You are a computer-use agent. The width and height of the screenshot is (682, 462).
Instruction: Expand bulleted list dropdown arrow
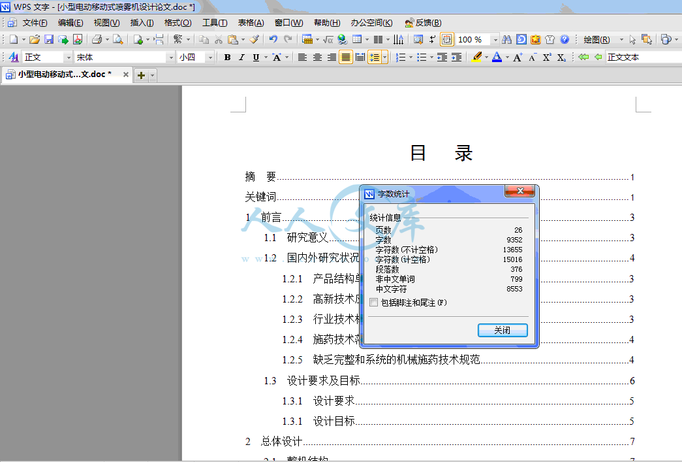[x=431, y=57]
